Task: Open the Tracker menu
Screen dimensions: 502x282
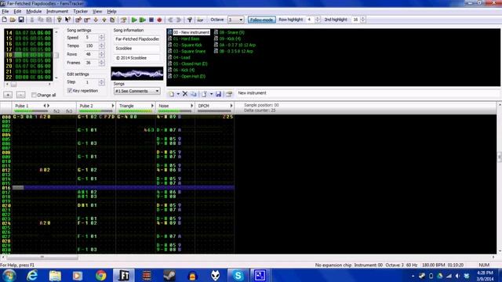Action: click(x=80, y=11)
